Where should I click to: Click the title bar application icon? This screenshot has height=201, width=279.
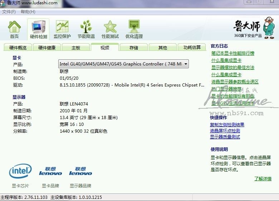pos(3,3)
